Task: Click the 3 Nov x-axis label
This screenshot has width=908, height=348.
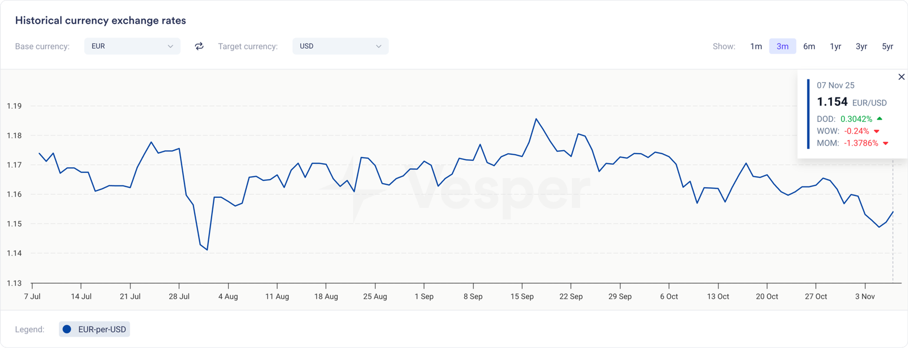Action: click(865, 296)
